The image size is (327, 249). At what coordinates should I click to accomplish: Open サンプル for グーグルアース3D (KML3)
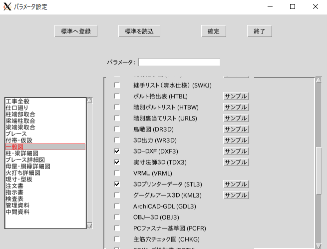coord(236,195)
